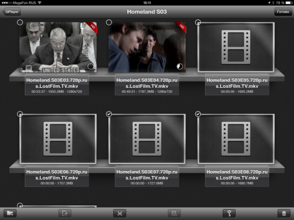The height and width of the screenshot is (220, 294).
Task: Tap the 00:53:37 - 1935.2MB details line
Action: click(57, 91)
